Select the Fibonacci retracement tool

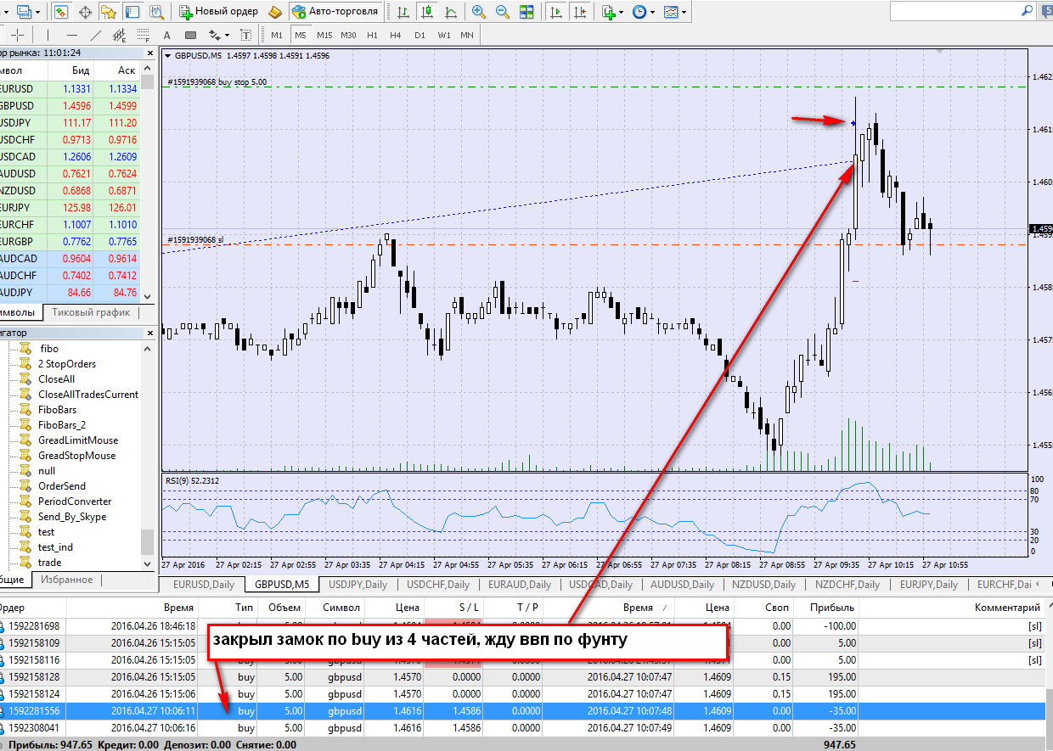(142, 35)
